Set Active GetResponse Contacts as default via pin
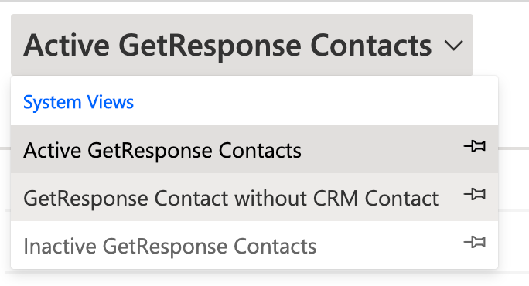This screenshot has height=286, width=529. [475, 146]
